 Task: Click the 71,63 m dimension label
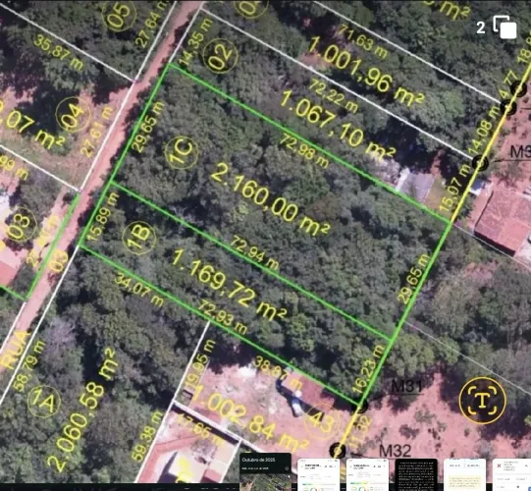(x=363, y=41)
